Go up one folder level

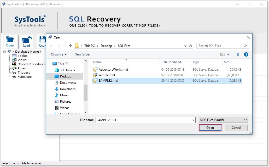pos(70,46)
